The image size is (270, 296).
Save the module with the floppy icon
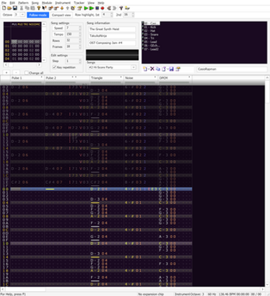15,8
